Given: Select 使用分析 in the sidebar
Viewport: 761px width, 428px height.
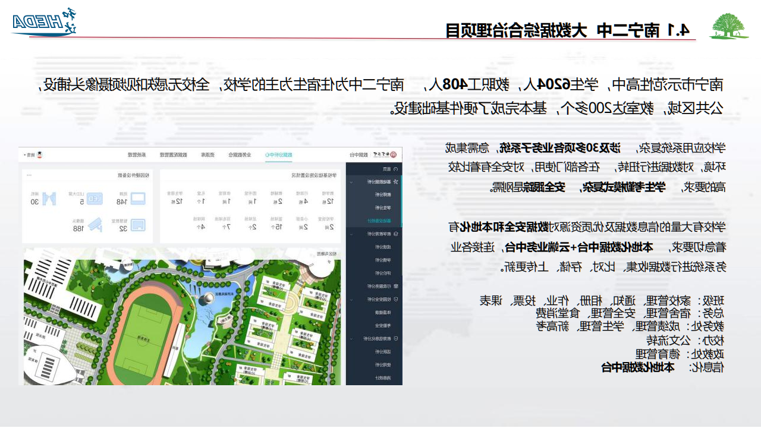Looking at the screenshot, I should click(383, 365).
